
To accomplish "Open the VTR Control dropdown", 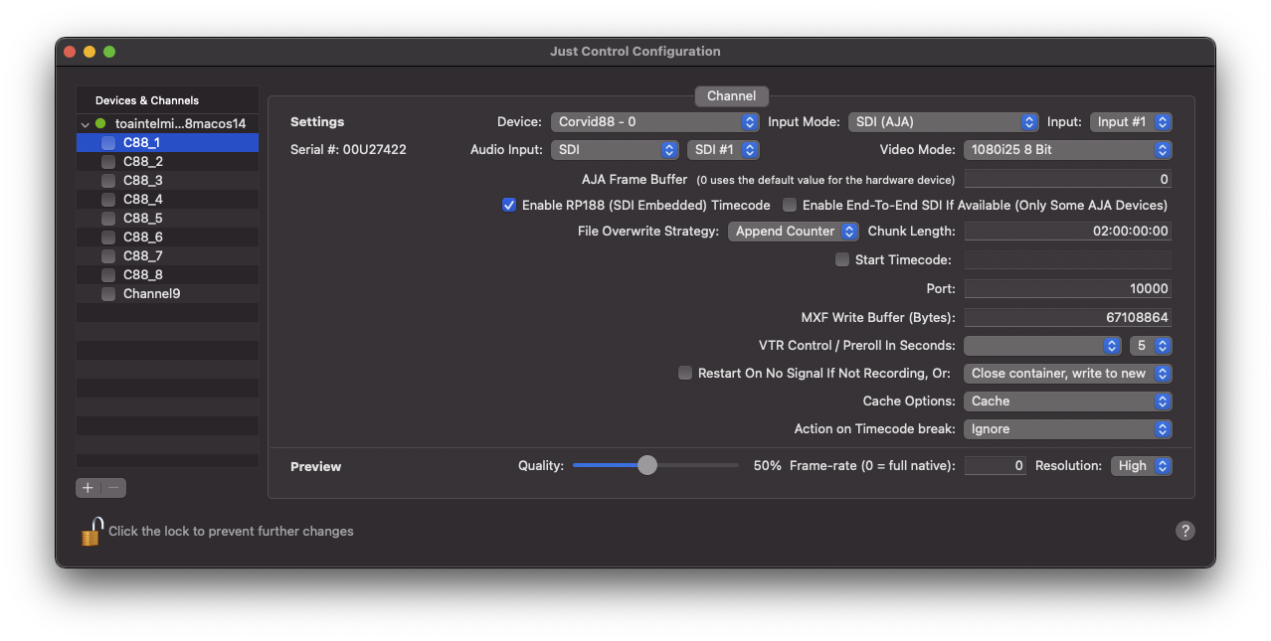I will tap(1042, 346).
